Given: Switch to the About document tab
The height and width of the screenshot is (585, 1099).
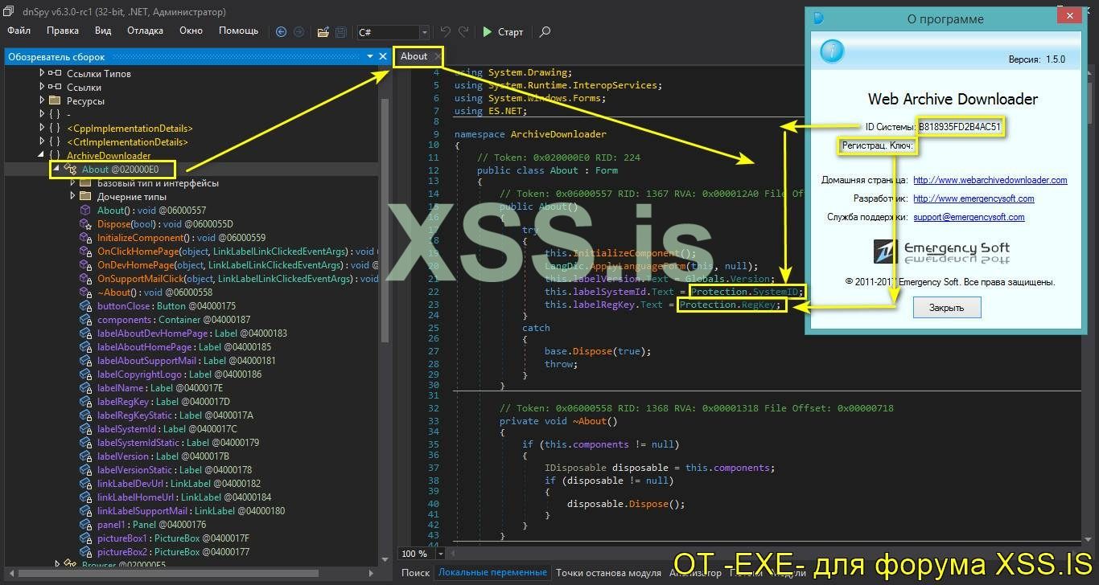Looking at the screenshot, I should (414, 56).
